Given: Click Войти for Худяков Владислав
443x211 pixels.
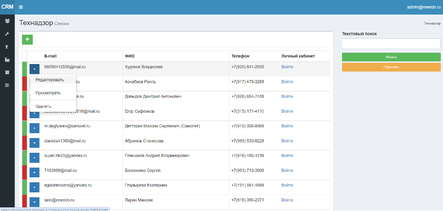Looking at the screenshot, I should [287, 67].
